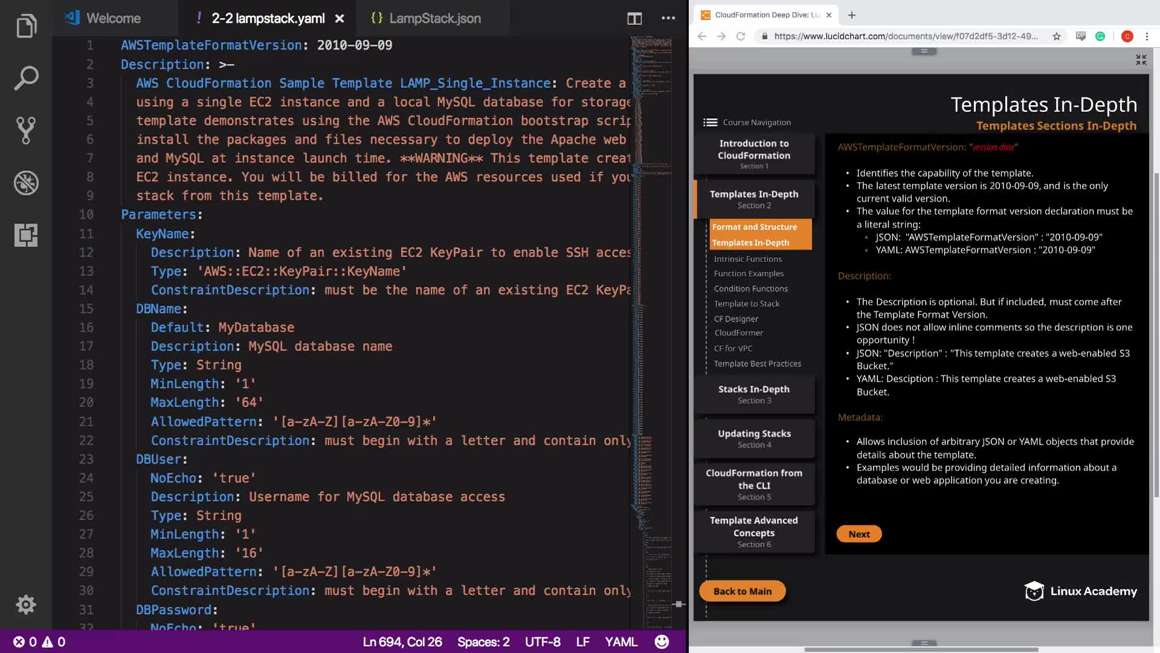Image resolution: width=1160 pixels, height=653 pixels.
Task: Expand the Stacks In-Depth section
Action: (753, 394)
